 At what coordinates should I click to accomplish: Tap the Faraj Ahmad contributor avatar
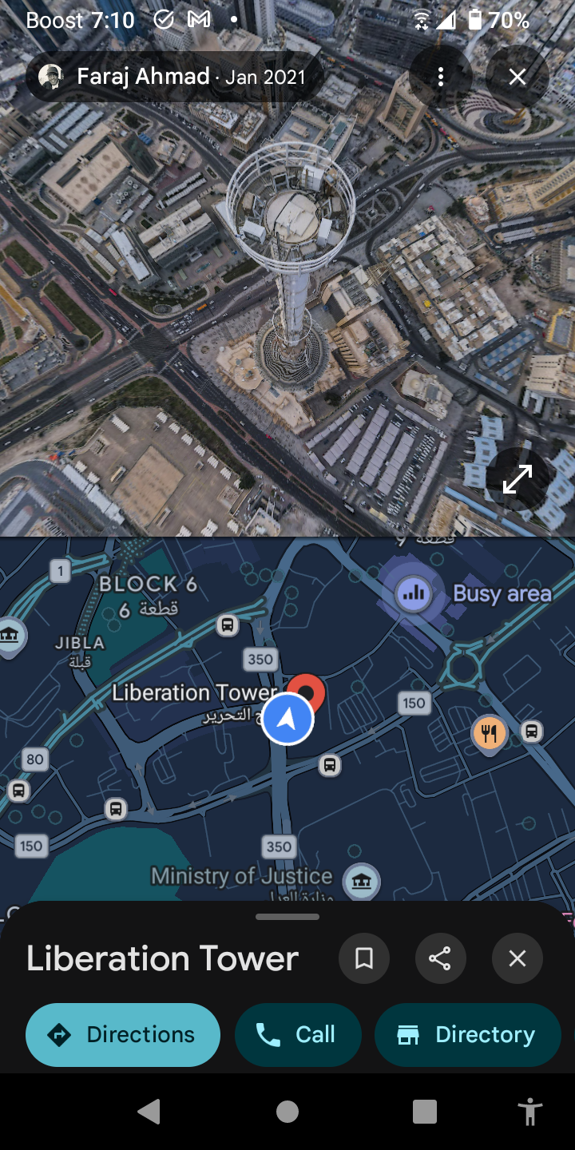[x=51, y=77]
